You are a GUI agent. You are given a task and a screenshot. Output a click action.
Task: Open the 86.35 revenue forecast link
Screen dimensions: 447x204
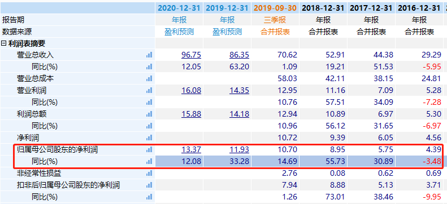coord(239,55)
